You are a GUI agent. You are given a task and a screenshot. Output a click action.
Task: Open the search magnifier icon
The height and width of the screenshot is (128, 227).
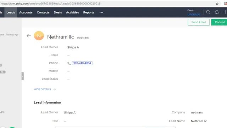tap(208, 12)
